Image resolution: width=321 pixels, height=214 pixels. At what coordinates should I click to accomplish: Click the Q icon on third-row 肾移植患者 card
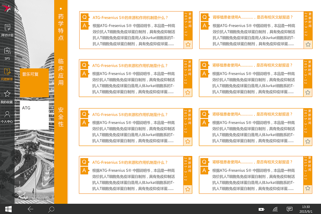pos(205,114)
